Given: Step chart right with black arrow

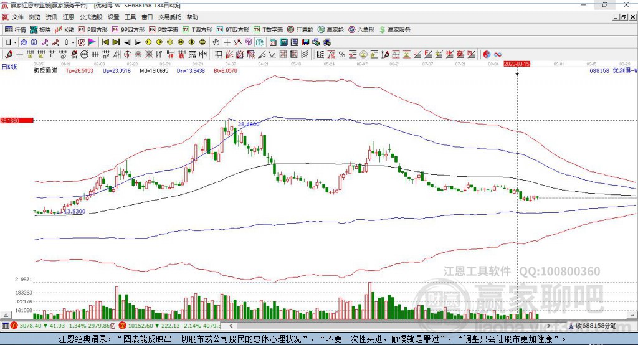Looking at the screenshot, I should click(138, 42).
